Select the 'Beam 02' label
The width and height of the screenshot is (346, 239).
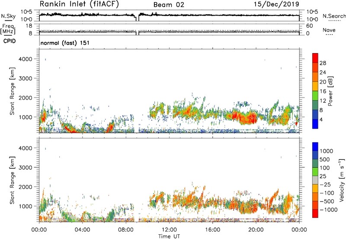coord(169,5)
